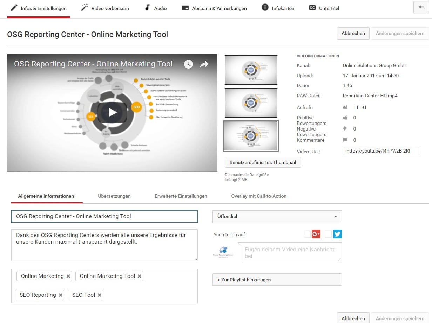Click the comments speech bubble icon
Image resolution: width=432 pixels, height=323 pixels.
(345, 140)
